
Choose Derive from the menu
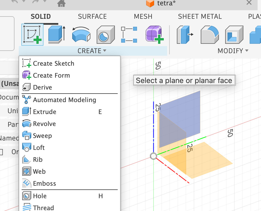tap(70, 87)
